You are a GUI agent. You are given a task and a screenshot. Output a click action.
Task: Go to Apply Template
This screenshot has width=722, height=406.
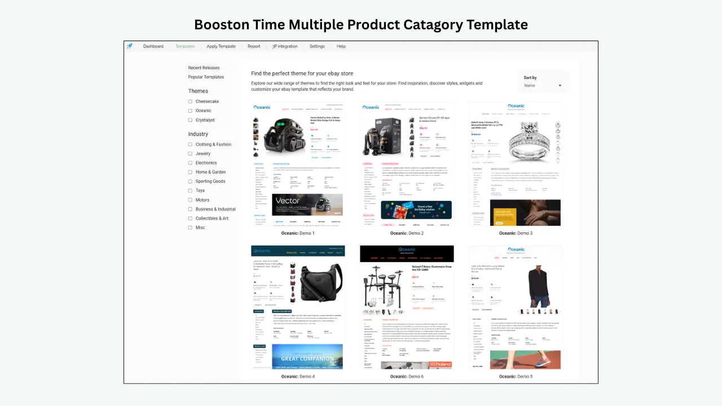click(221, 46)
